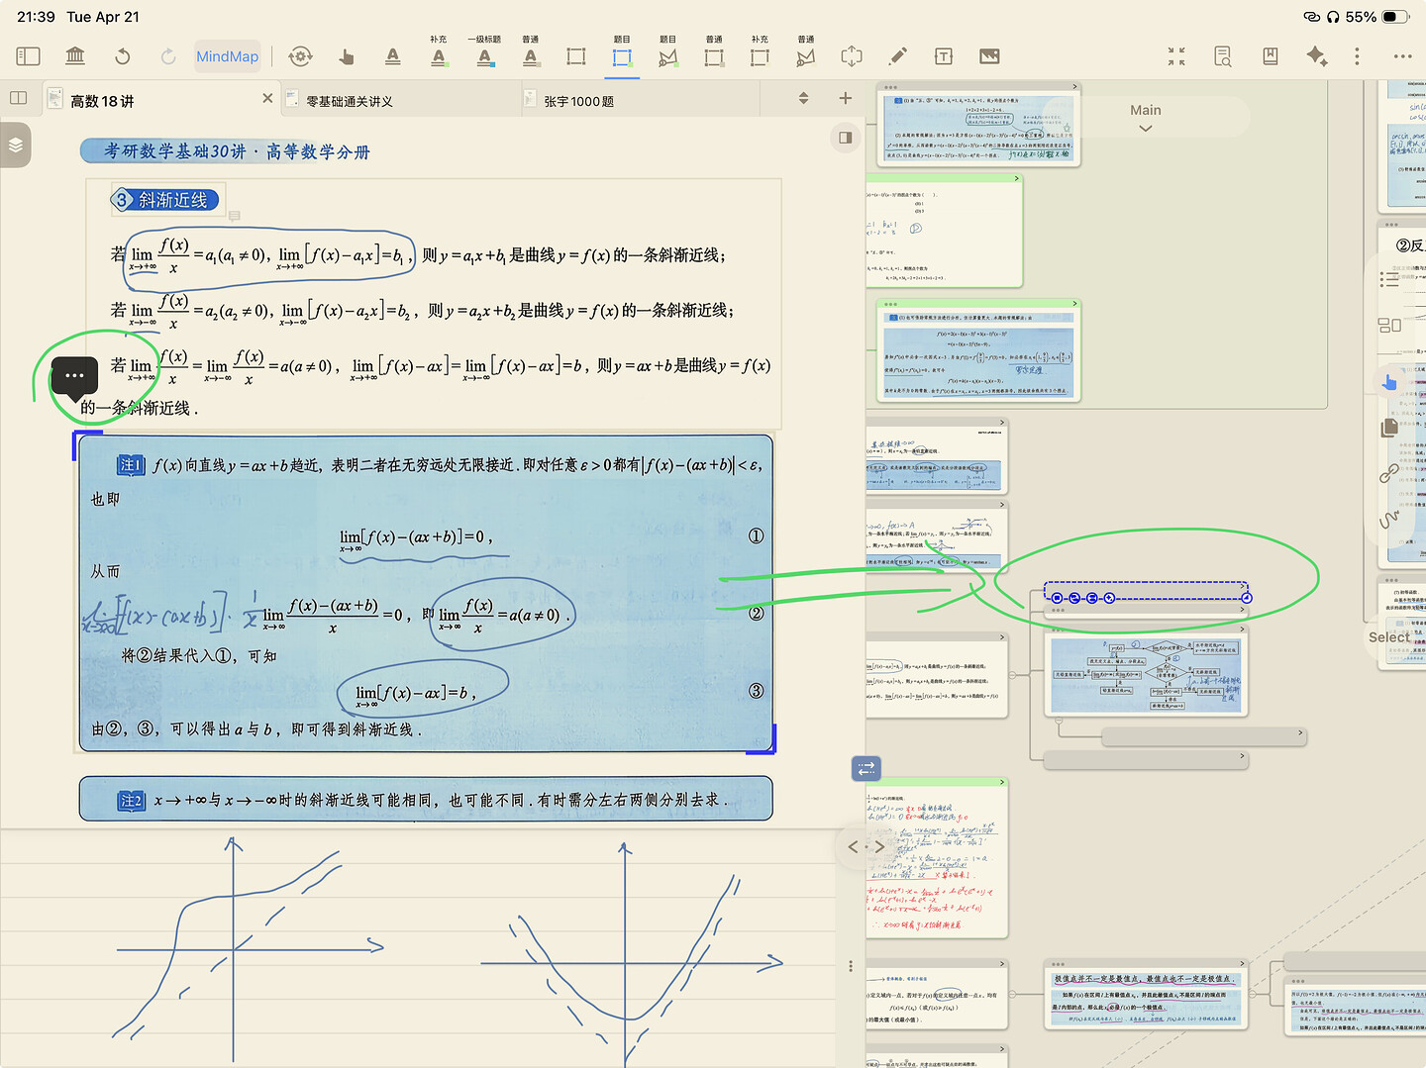Switch to the 零基础通关讲义 tab
This screenshot has height=1068, width=1426.
[350, 101]
